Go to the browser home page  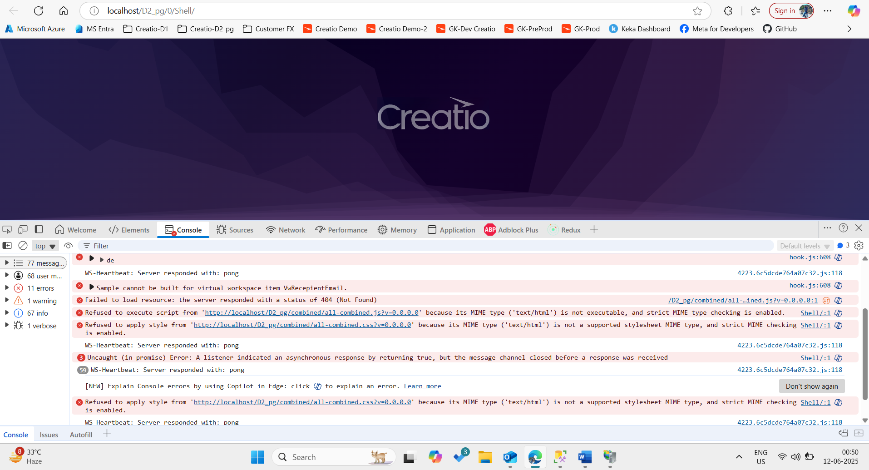[x=64, y=11]
